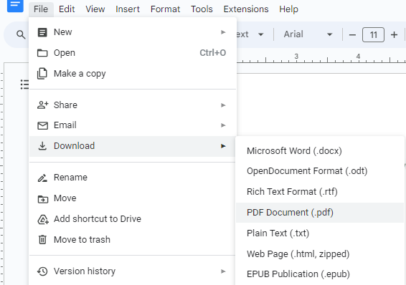Image resolution: width=406 pixels, height=285 pixels.
Task: Toggle the document outline icon
Action: pyautogui.click(x=24, y=84)
